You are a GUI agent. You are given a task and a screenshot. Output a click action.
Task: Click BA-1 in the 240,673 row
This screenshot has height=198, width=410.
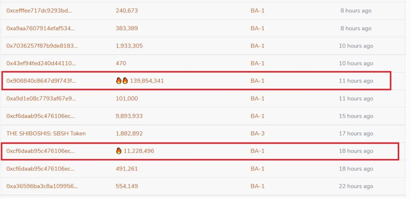[x=257, y=11]
